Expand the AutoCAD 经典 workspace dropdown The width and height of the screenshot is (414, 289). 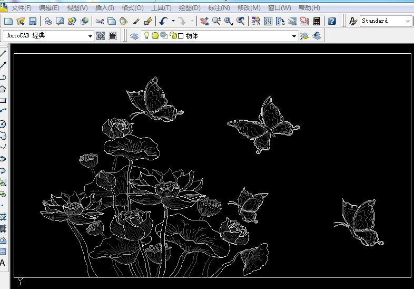(x=90, y=36)
